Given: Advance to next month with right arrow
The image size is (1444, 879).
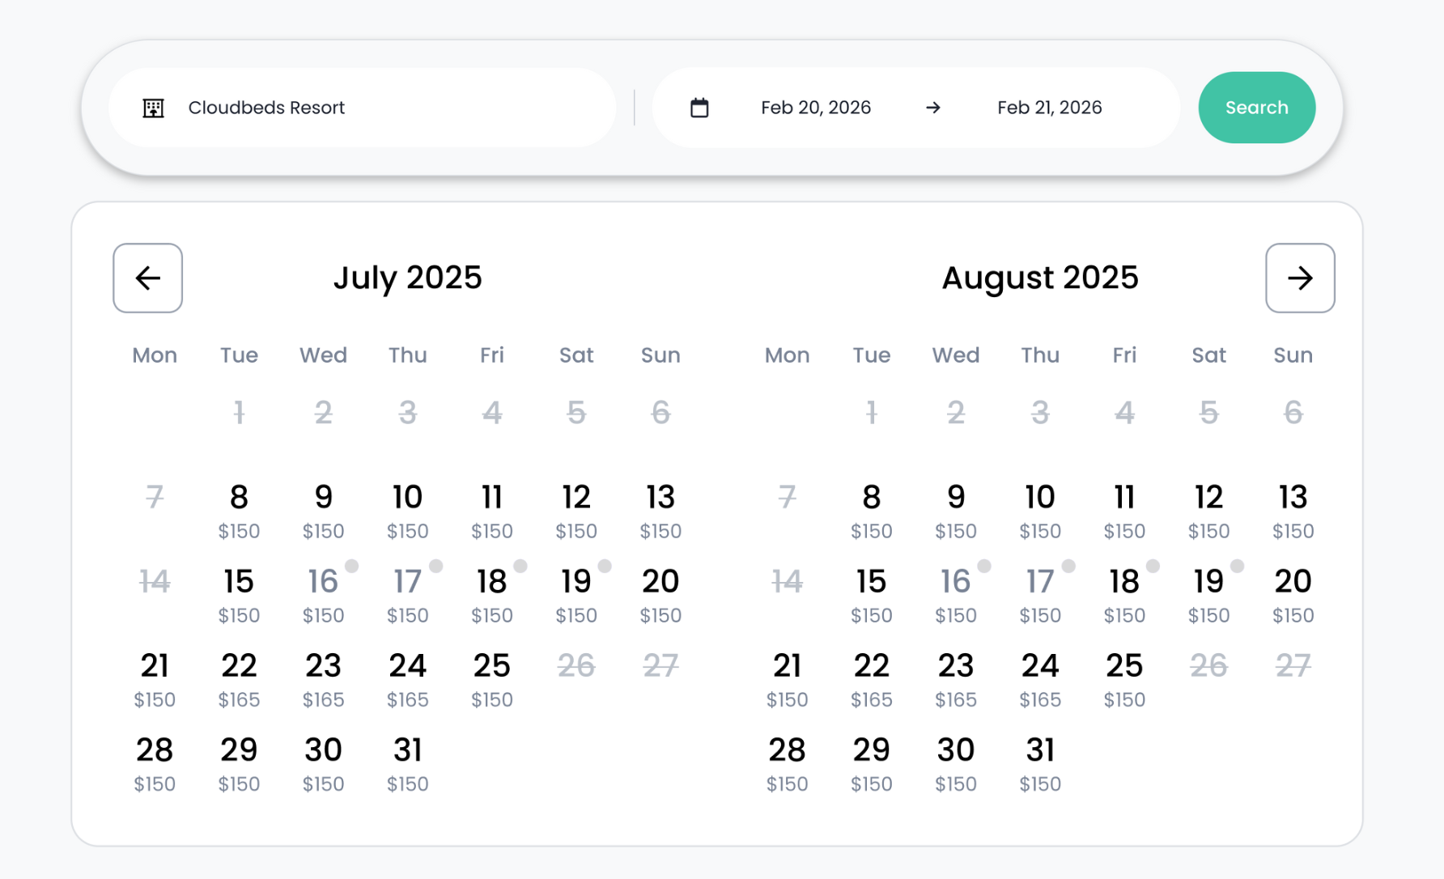Looking at the screenshot, I should coord(1299,278).
